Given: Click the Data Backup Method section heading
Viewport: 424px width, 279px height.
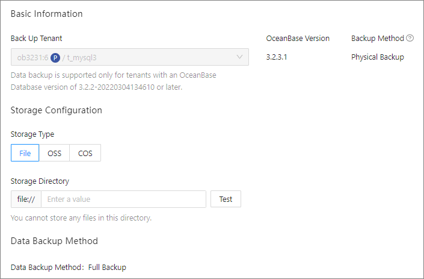Looking at the screenshot, I should point(54,241).
